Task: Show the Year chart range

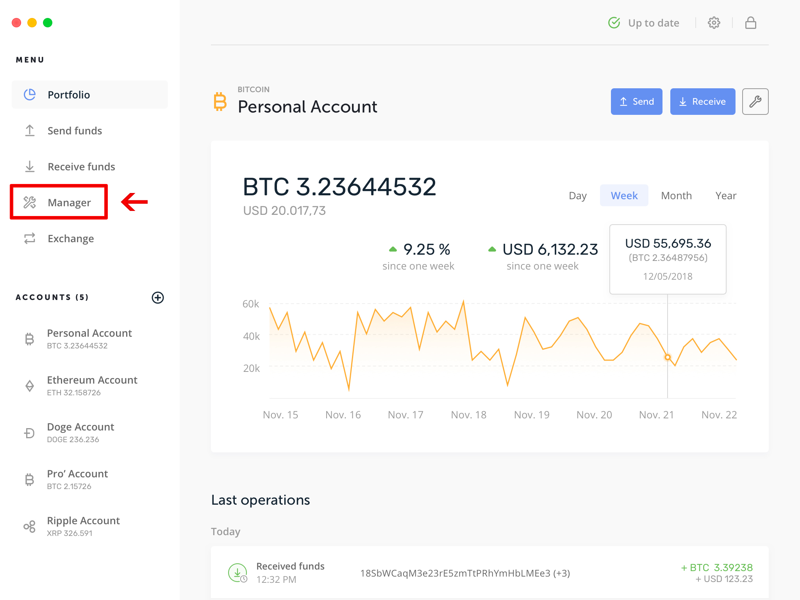Action: tap(726, 196)
